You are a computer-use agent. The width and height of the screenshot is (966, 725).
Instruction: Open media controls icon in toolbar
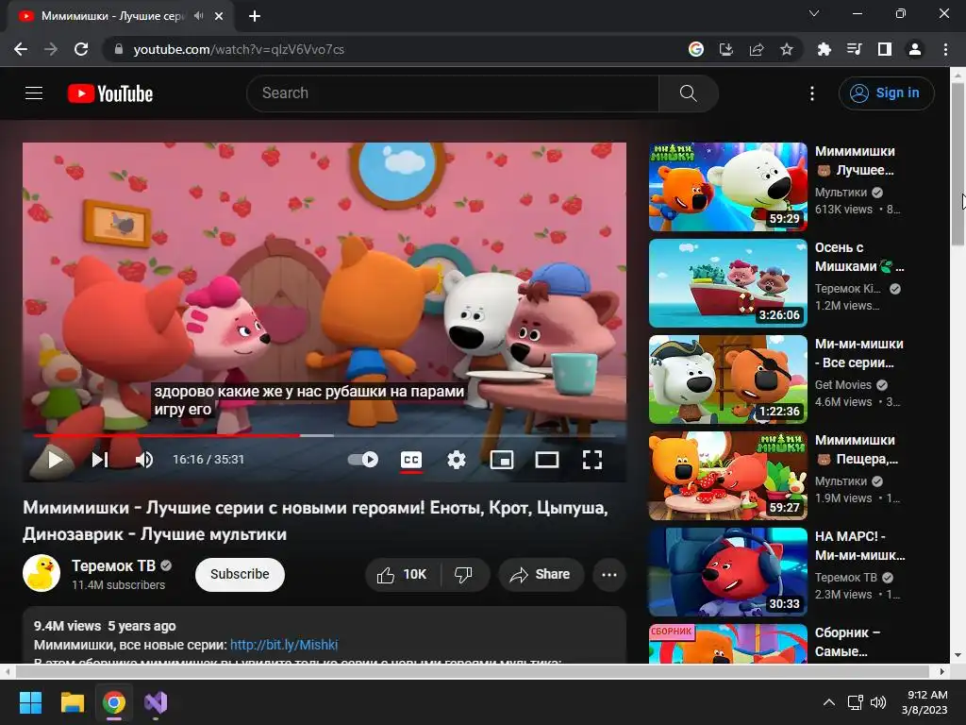tap(854, 49)
